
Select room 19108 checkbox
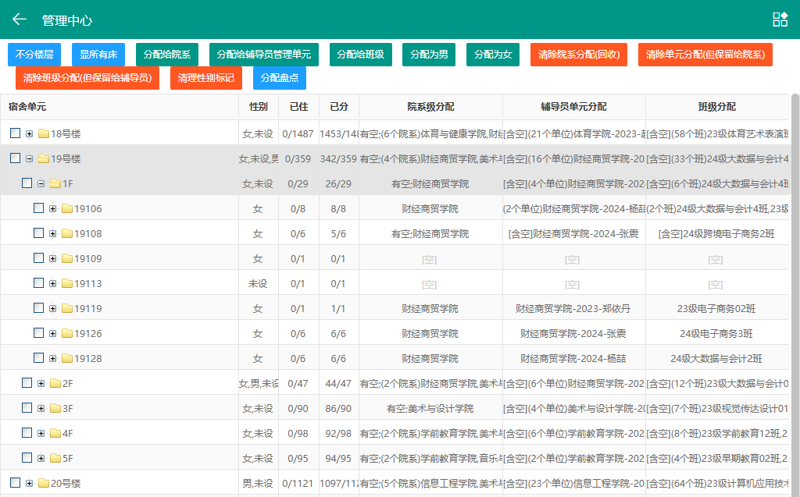pos(39,233)
